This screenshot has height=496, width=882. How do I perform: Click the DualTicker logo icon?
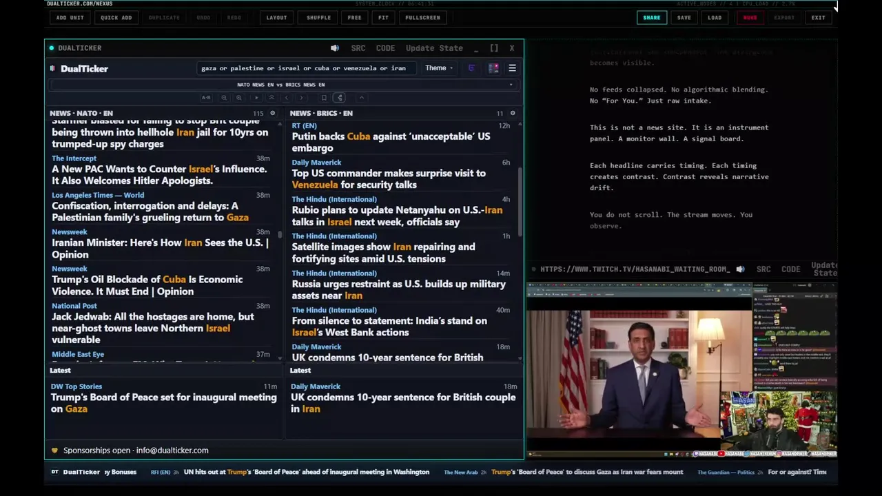pyautogui.click(x=52, y=68)
